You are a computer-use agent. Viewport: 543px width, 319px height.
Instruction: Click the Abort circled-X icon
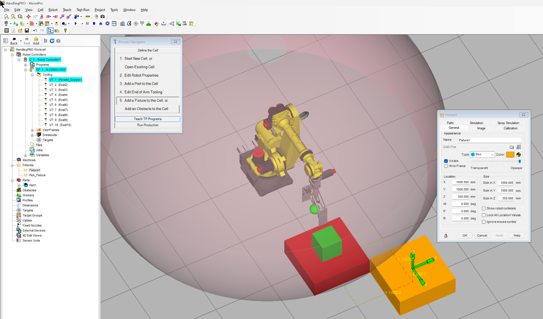tap(108, 23)
